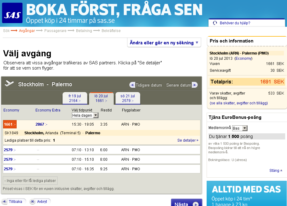Click the up arrow next to Stäng
Screen dimensions: 287x206
pyautogui.click(x=281, y=170)
